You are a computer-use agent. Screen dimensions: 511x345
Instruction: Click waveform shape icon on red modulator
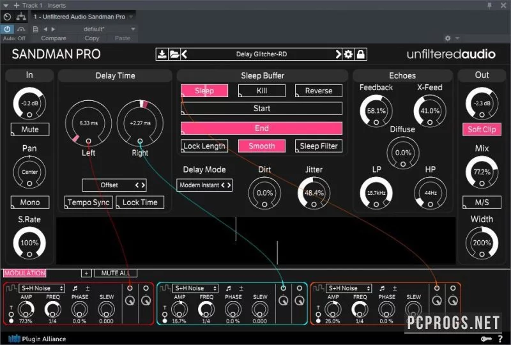click(x=11, y=288)
